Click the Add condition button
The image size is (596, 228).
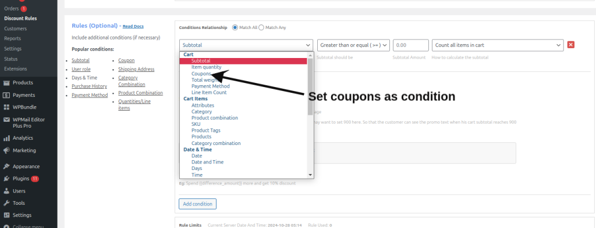(x=198, y=204)
